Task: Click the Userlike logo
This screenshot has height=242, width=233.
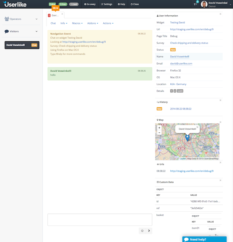Action: [15, 4]
